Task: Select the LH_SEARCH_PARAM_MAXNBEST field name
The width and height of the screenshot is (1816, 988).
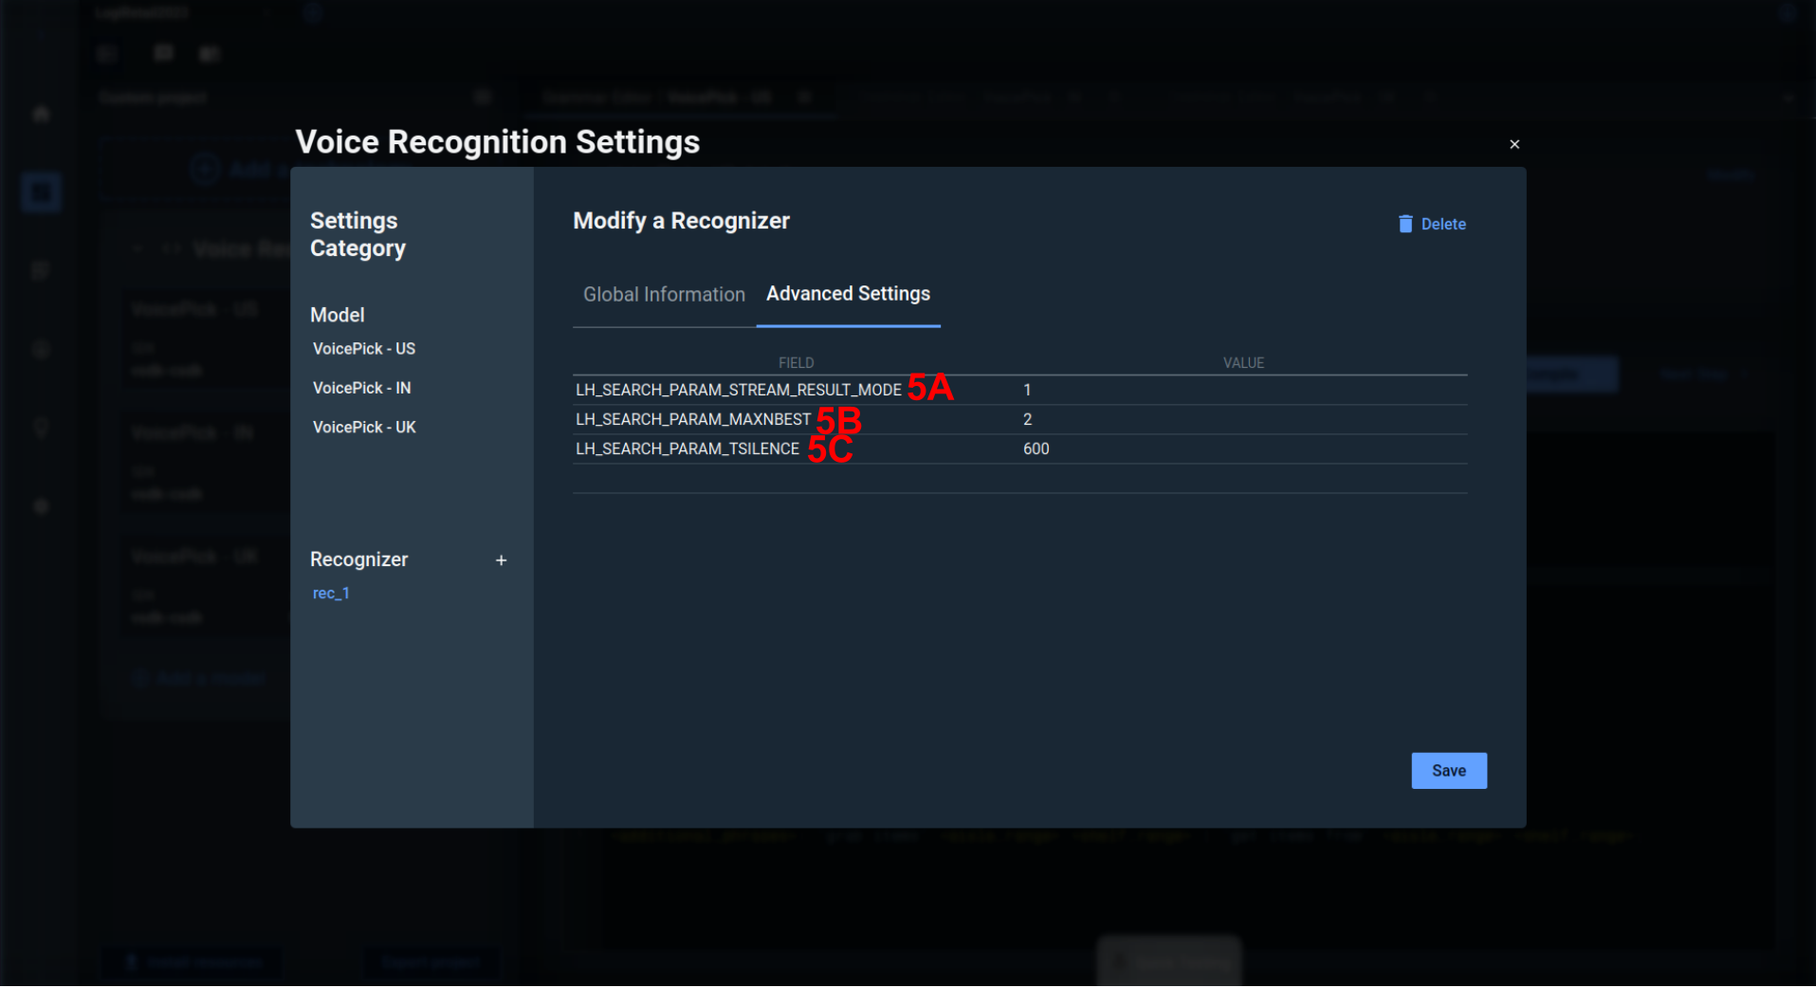Action: tap(692, 420)
